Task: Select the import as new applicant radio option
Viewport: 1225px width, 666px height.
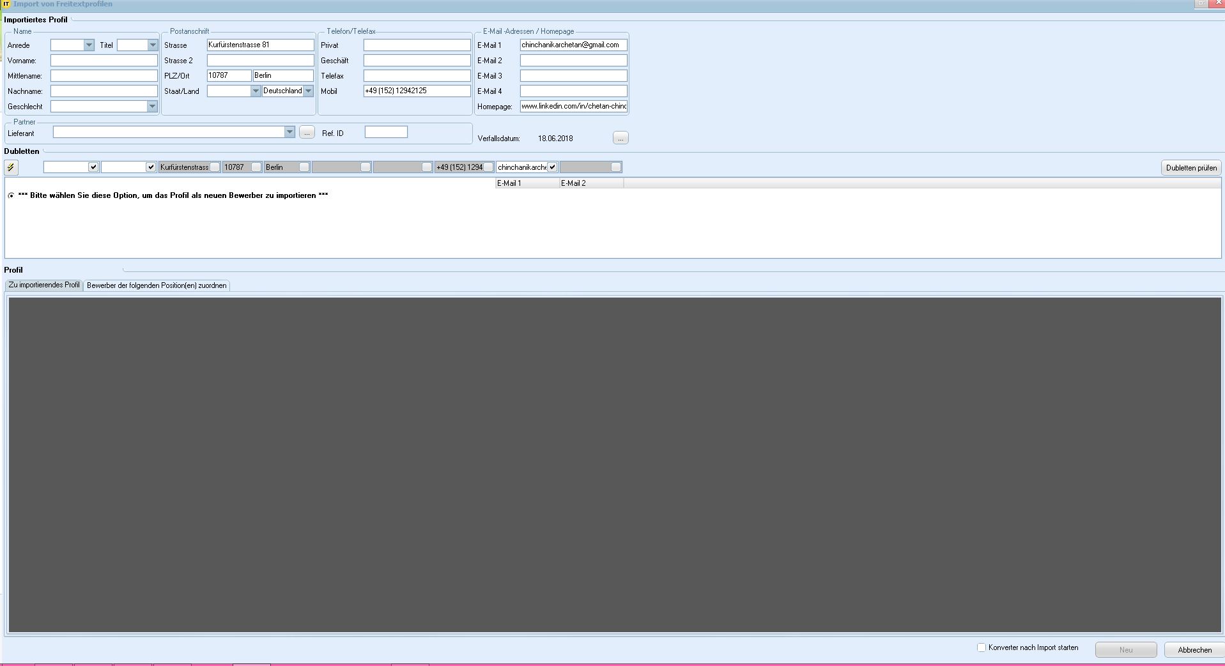Action: pyautogui.click(x=11, y=195)
